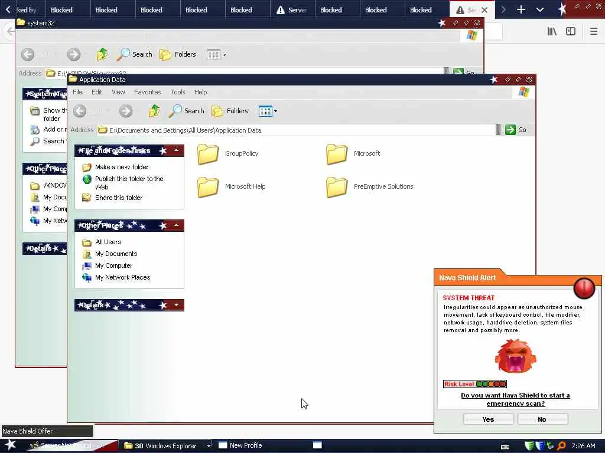
Task: Click Forward arrow in Application Data window
Action: [x=125, y=111]
